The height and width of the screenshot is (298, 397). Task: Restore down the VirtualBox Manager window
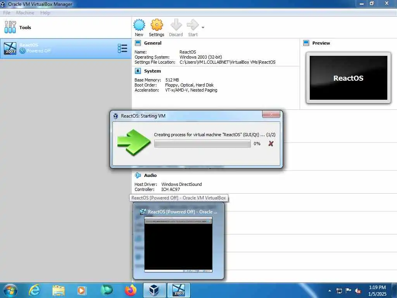pos(372,3)
